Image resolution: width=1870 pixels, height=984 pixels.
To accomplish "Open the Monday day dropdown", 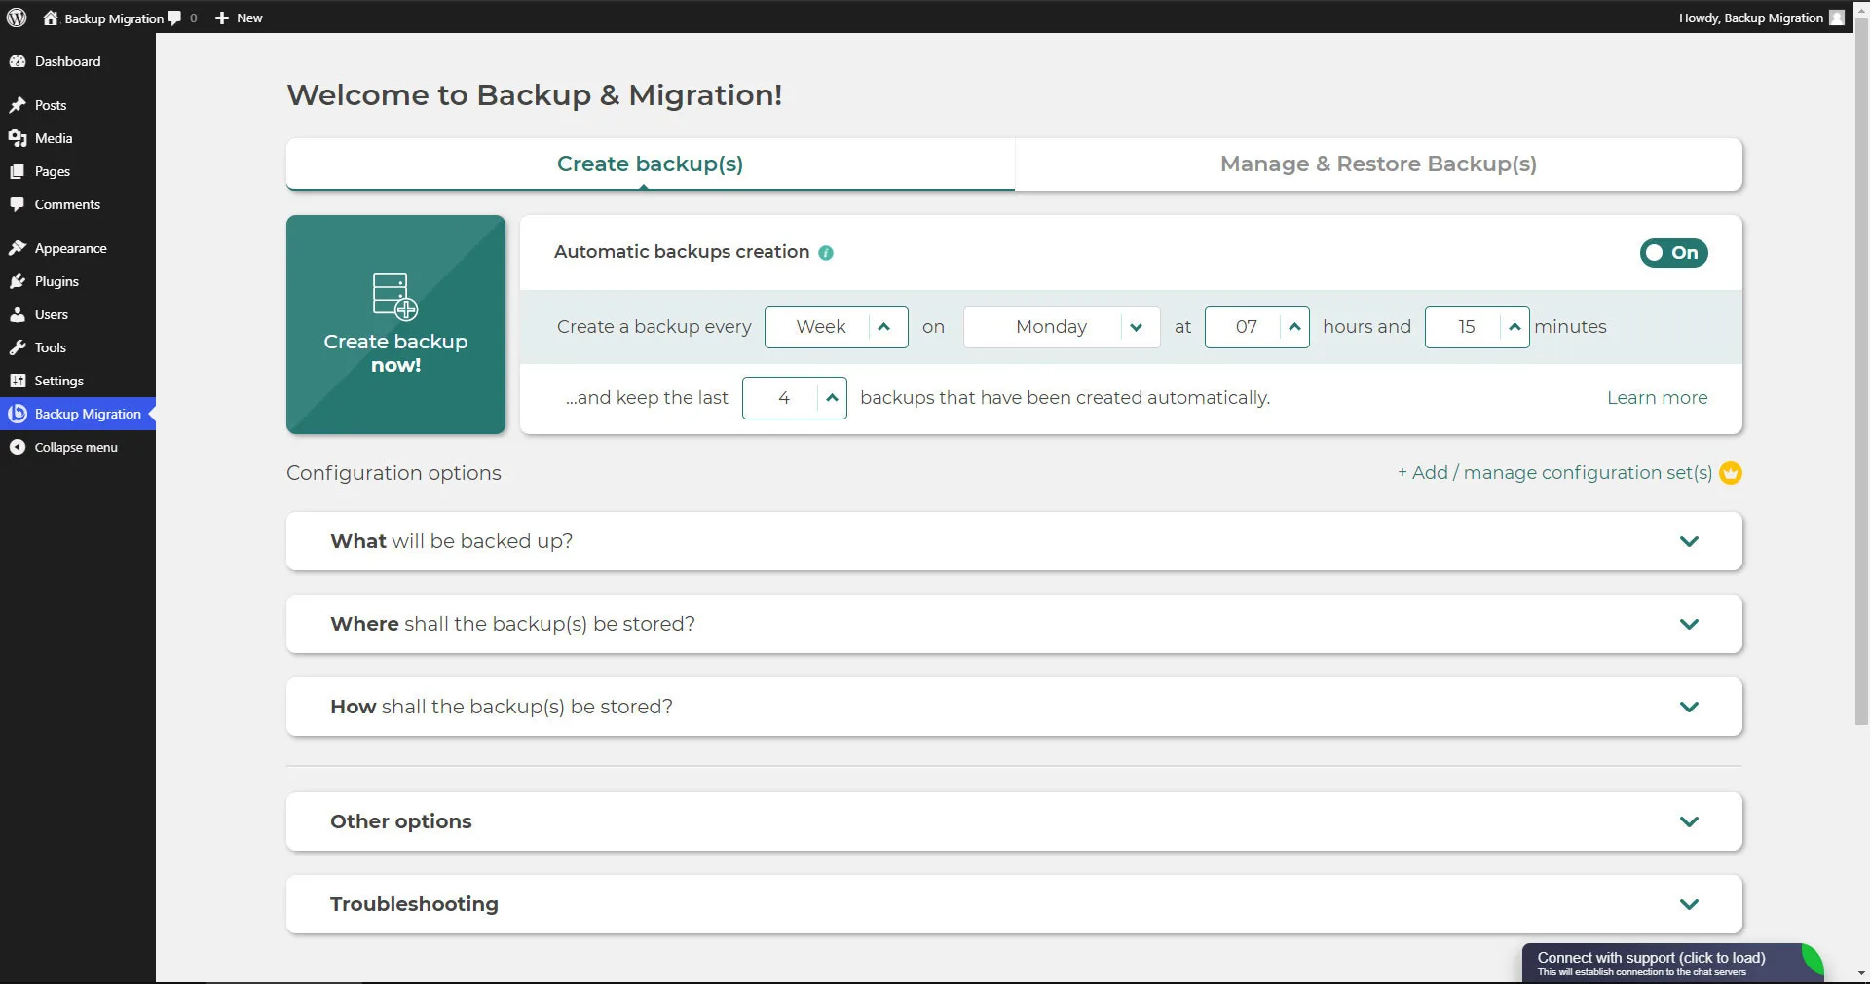I will click(x=1061, y=327).
